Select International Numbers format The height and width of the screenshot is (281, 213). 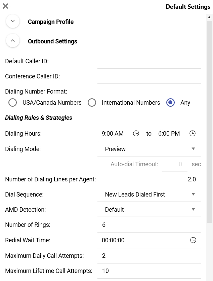92,103
